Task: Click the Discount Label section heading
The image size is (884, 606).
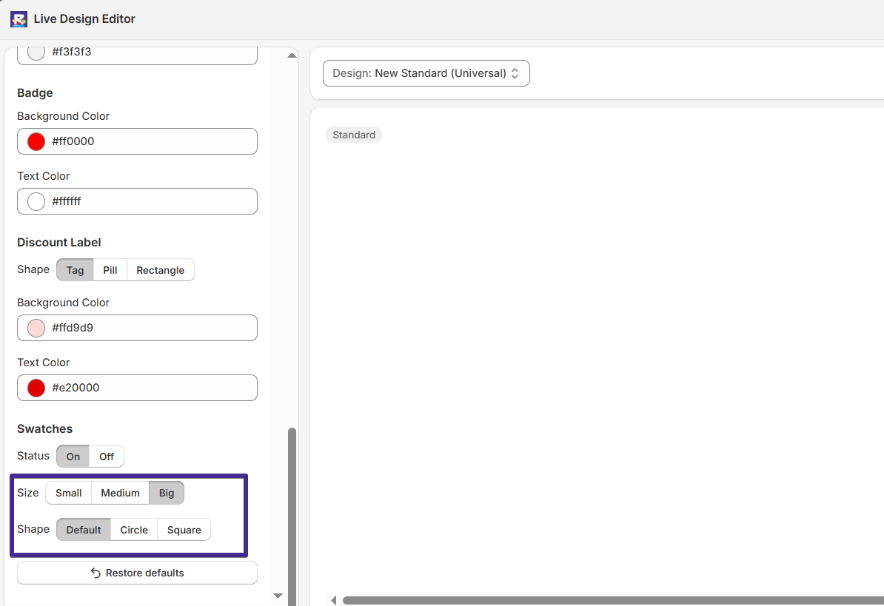Action: [59, 242]
